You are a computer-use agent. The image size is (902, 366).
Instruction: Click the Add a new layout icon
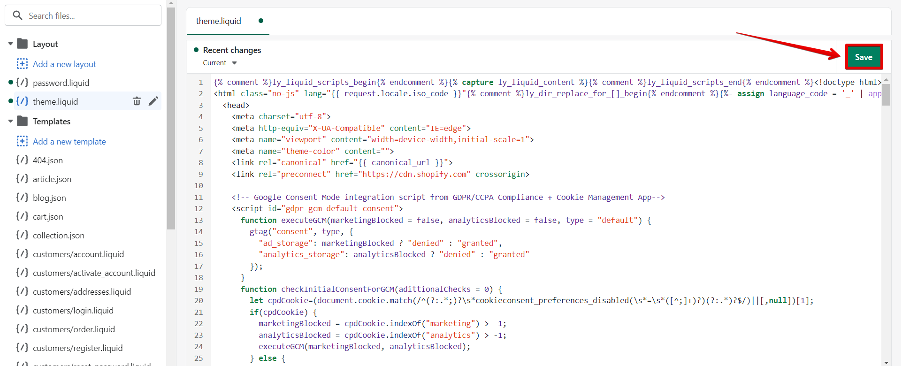22,64
